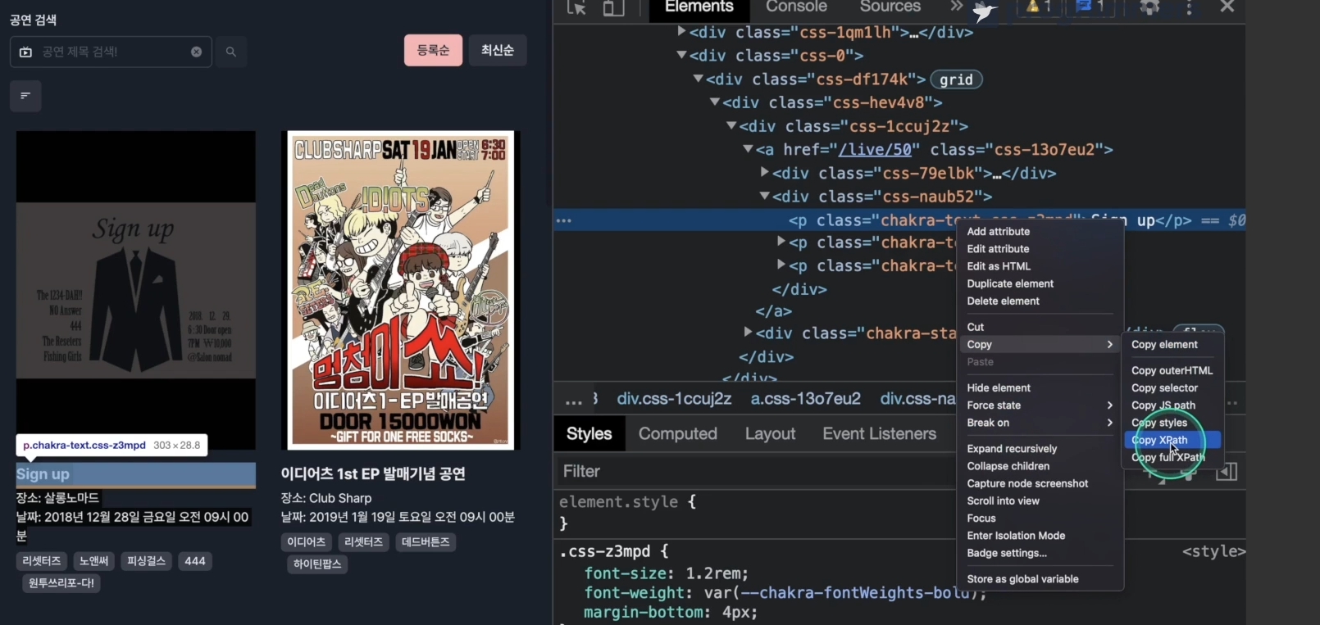This screenshot has width=1320, height=625.
Task: Click the 데드버튼즈 artist tag
Action: click(426, 542)
